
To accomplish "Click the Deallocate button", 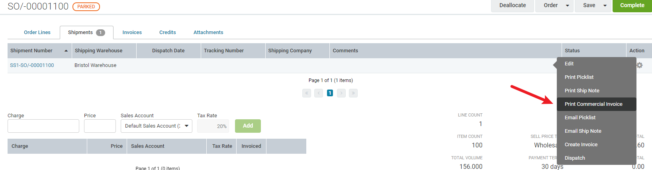I will [513, 6].
